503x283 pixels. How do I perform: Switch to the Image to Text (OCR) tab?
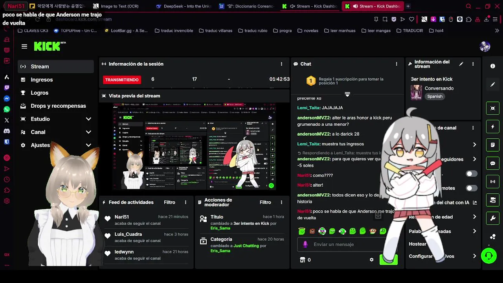[x=119, y=6]
